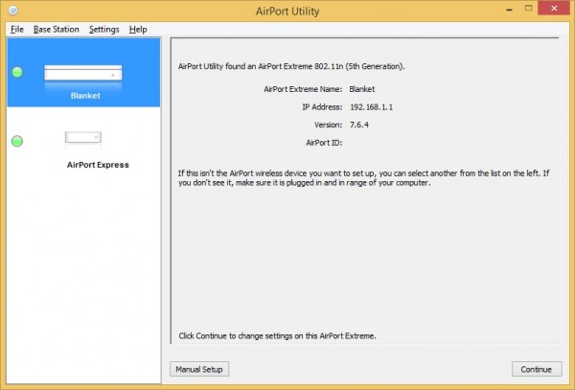Click the green status light beside Blanket
575x390 pixels.
tap(17, 72)
